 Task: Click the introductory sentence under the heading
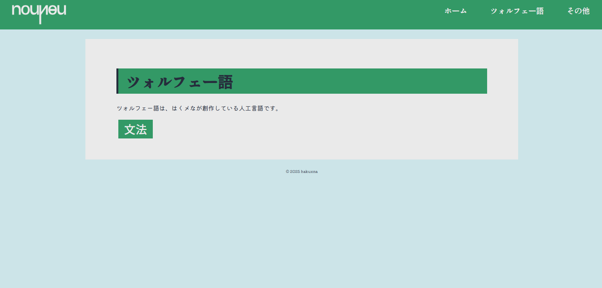198,109
